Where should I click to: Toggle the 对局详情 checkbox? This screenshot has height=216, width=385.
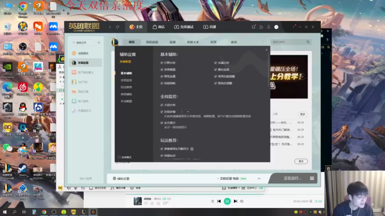[x=162, y=112]
